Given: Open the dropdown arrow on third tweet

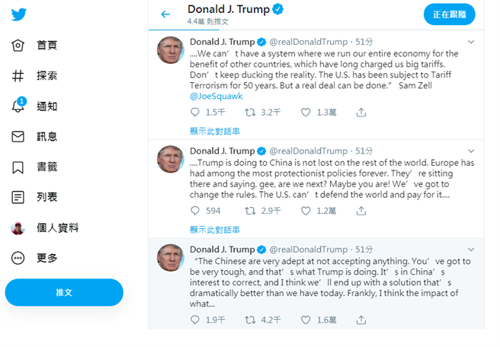Looking at the screenshot, I should pos(471,250).
